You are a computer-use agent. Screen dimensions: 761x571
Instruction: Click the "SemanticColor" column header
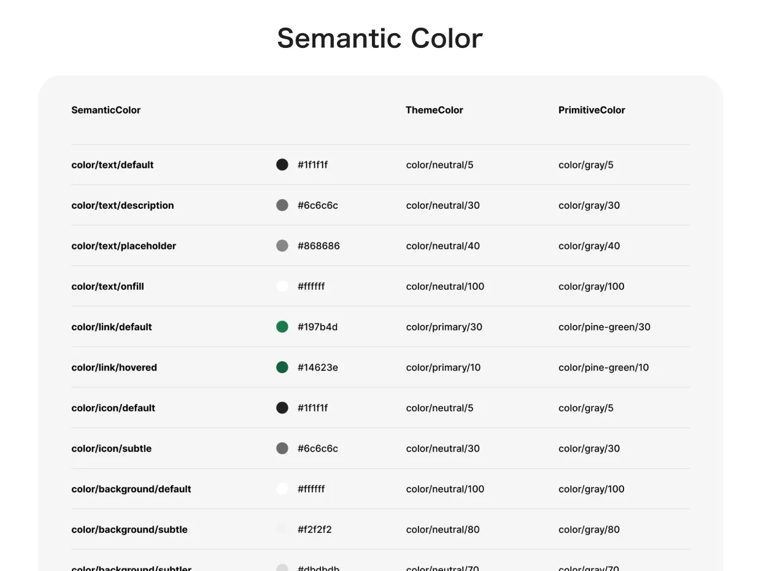click(x=106, y=110)
